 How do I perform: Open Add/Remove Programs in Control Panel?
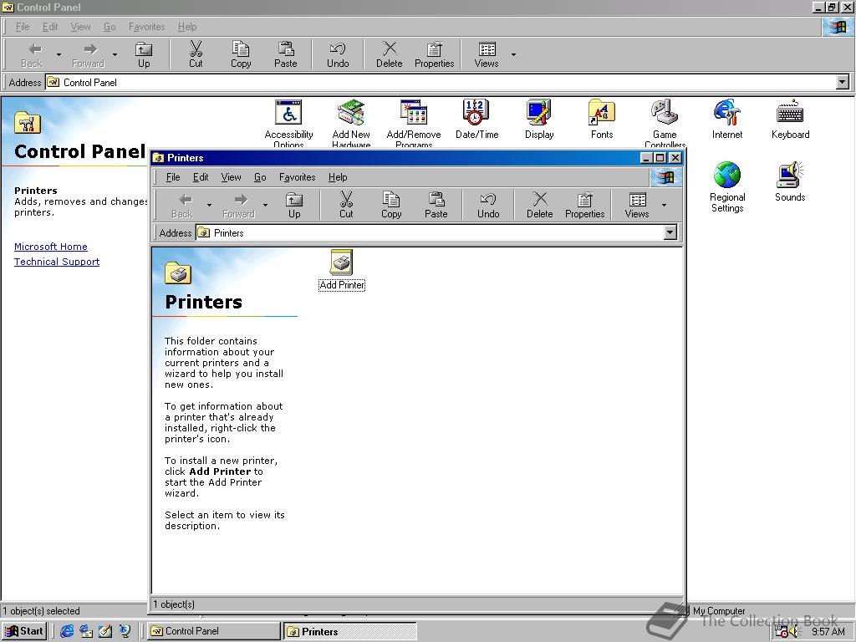(x=414, y=124)
